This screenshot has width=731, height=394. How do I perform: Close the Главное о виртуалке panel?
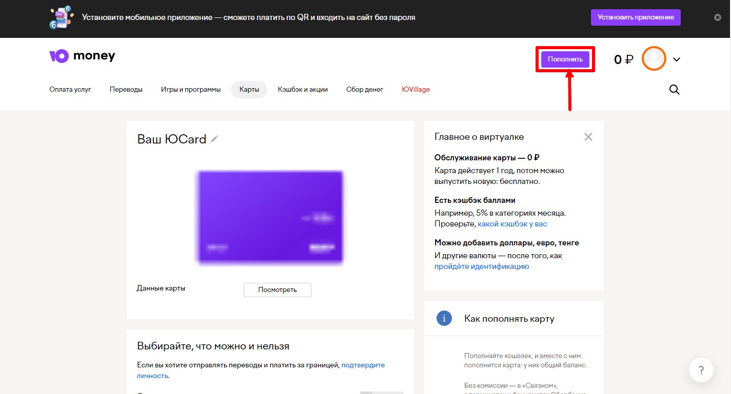(x=588, y=137)
